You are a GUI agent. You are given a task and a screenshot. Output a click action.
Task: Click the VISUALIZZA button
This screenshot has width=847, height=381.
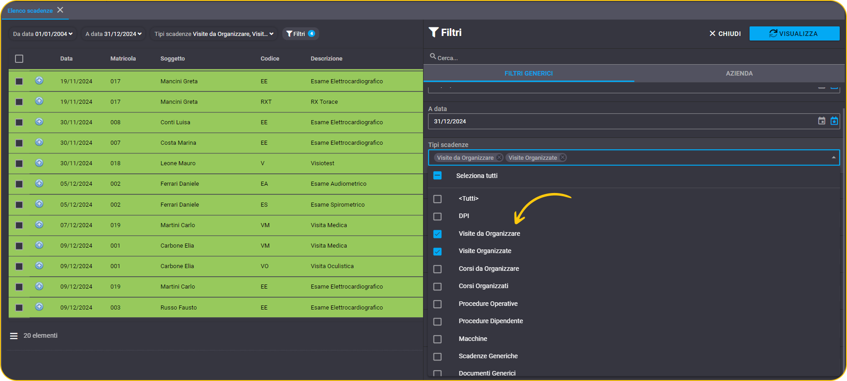794,34
